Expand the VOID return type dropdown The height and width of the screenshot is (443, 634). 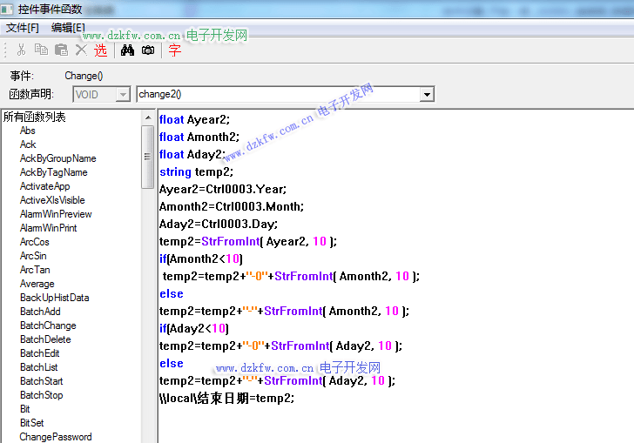click(122, 94)
